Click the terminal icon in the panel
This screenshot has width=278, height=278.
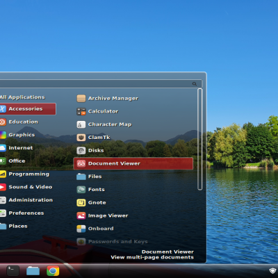pos(13,270)
